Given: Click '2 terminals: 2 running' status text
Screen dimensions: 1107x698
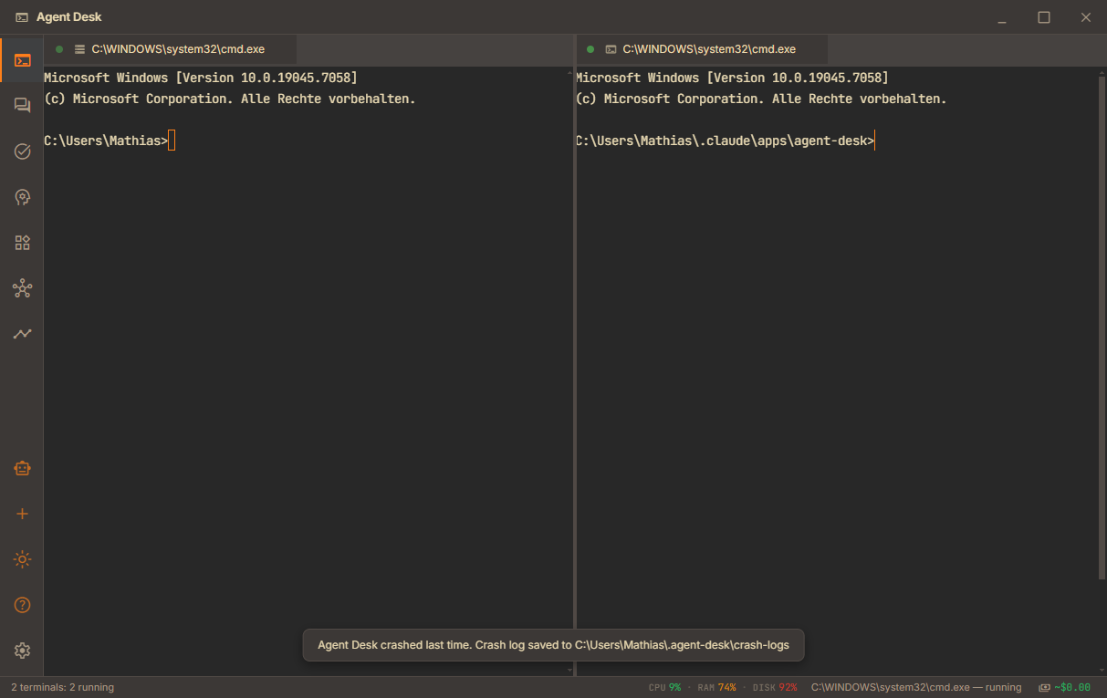Looking at the screenshot, I should pos(63,687).
